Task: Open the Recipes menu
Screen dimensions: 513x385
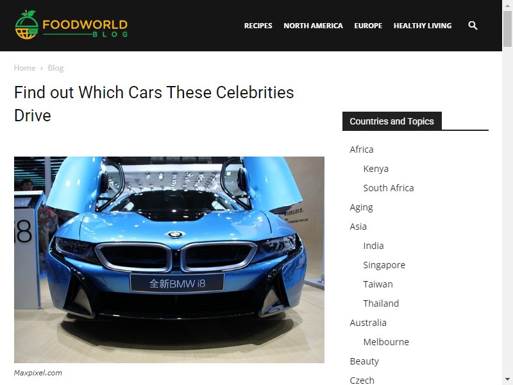Action: pos(258,26)
